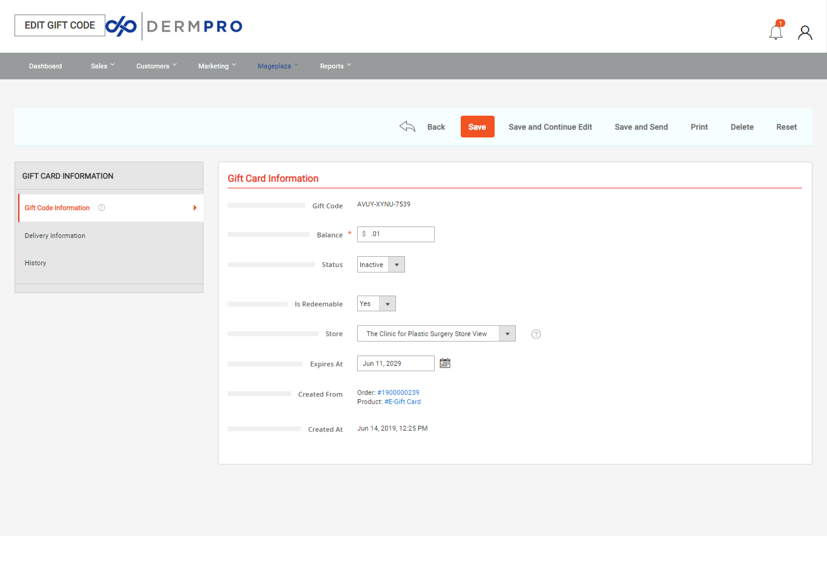Click Save and Send

pos(641,127)
